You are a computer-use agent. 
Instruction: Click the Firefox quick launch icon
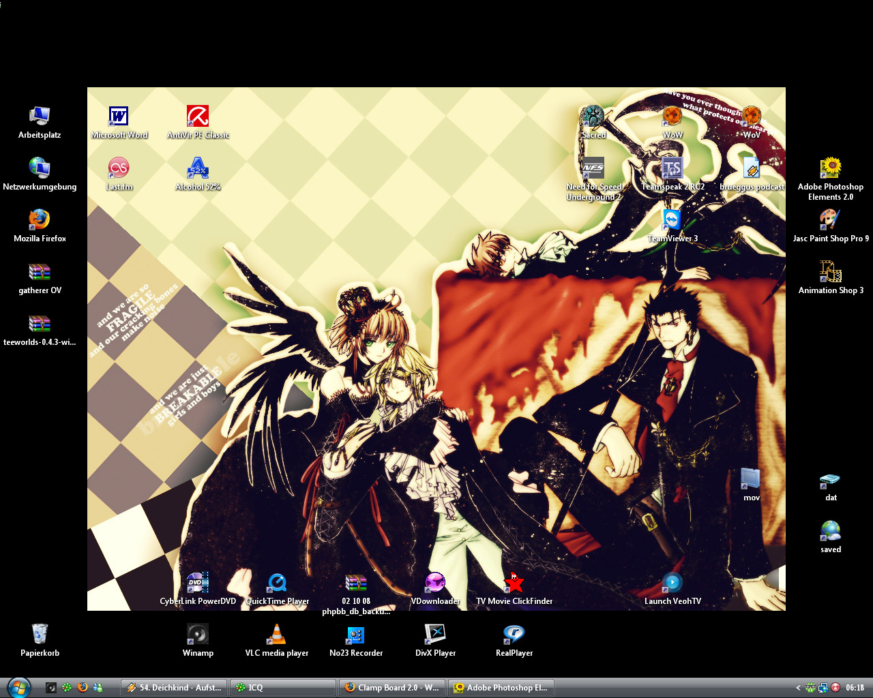(x=83, y=688)
